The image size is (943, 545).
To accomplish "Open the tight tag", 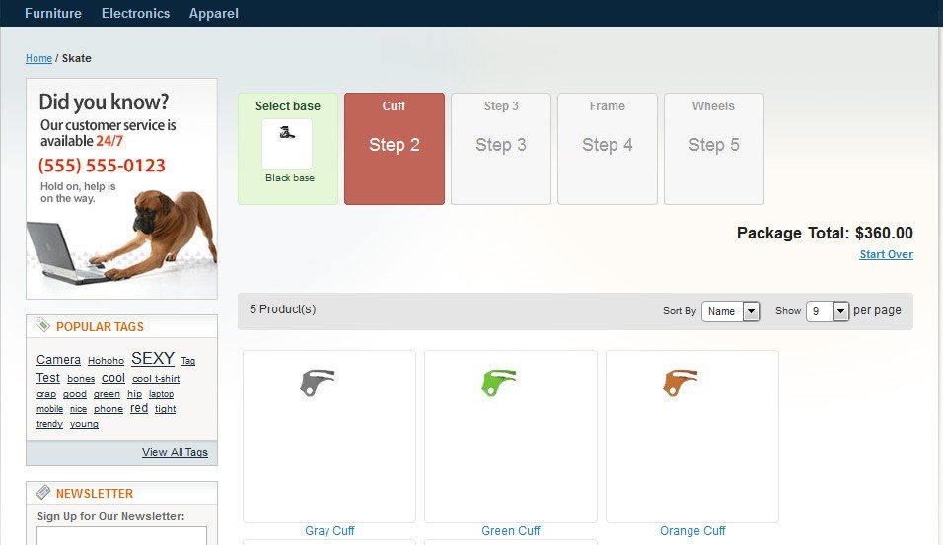I will (x=166, y=409).
